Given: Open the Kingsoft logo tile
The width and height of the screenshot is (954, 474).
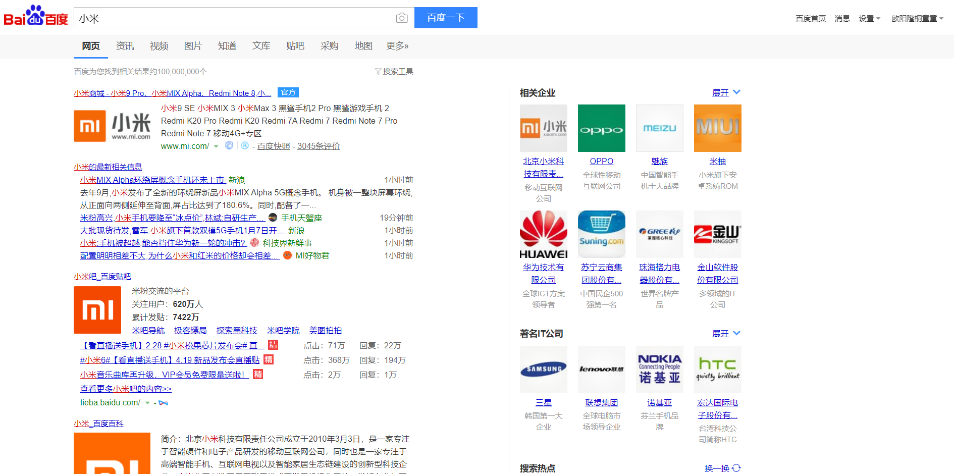Looking at the screenshot, I should (x=718, y=234).
